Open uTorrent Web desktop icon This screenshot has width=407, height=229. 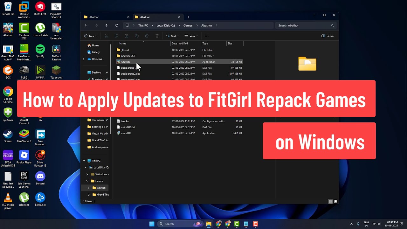(40, 30)
